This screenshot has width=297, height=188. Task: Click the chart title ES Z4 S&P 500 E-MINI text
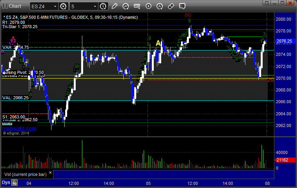tap(71, 17)
